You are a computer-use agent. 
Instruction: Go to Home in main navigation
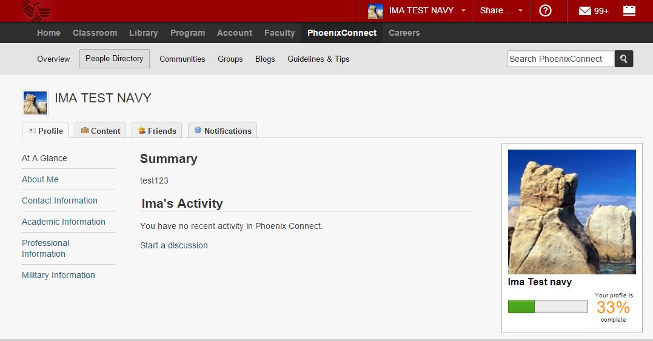pos(49,33)
